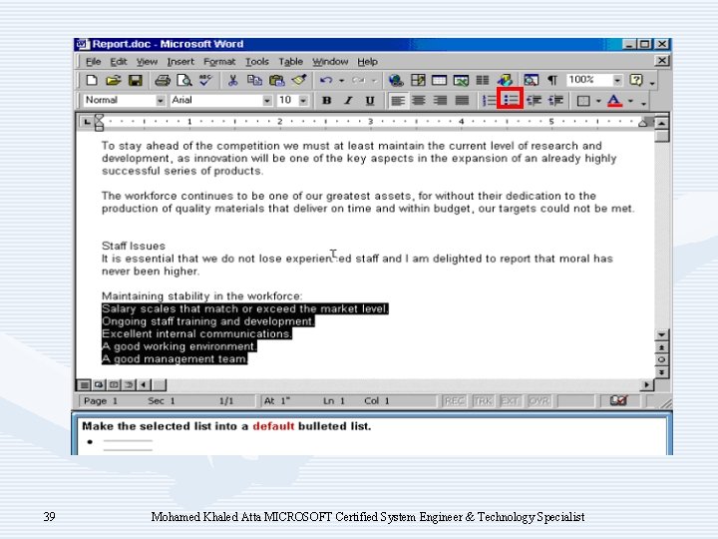
Task: Open the Insert menu
Action: tap(180, 62)
